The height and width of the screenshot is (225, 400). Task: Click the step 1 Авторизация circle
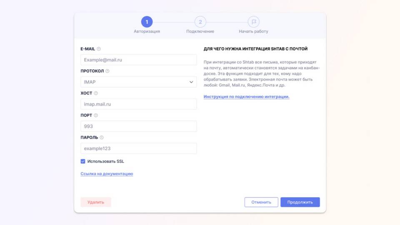[147, 22]
